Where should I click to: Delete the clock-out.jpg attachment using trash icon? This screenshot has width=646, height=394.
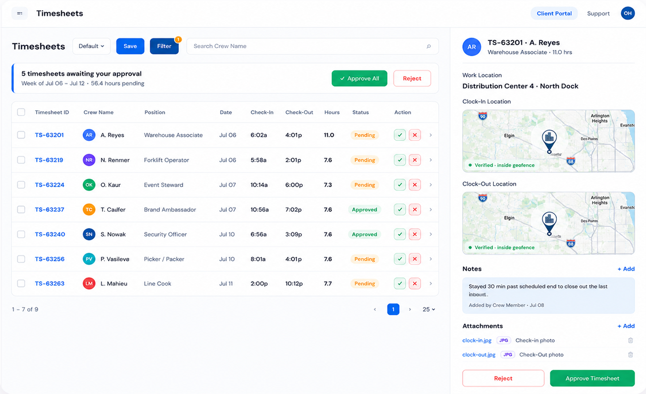click(630, 355)
